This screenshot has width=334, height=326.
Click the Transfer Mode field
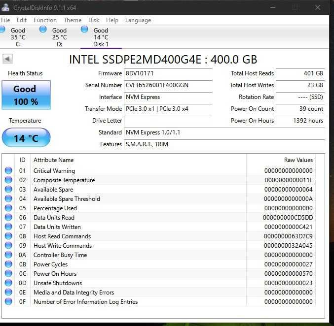(x=168, y=109)
